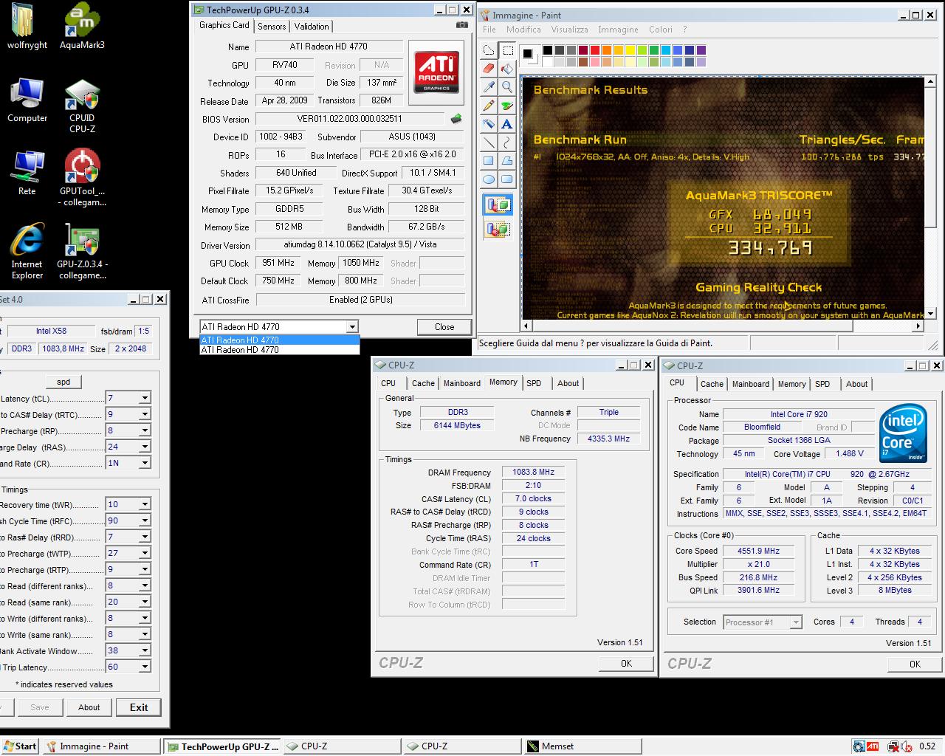Open the Colori menu in Paint

coord(660,30)
